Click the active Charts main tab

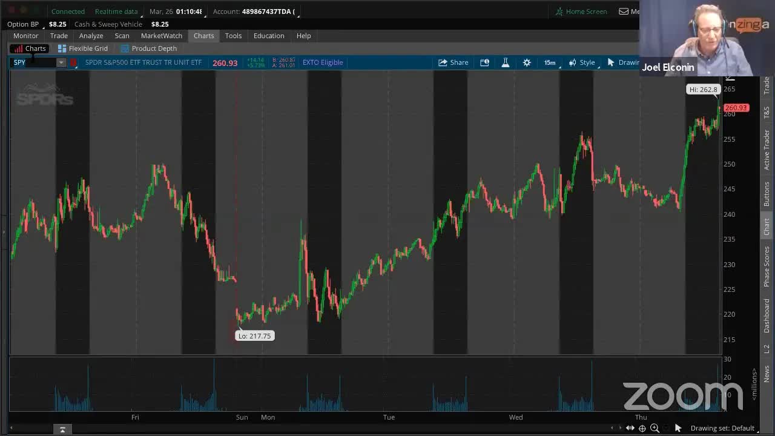click(204, 36)
